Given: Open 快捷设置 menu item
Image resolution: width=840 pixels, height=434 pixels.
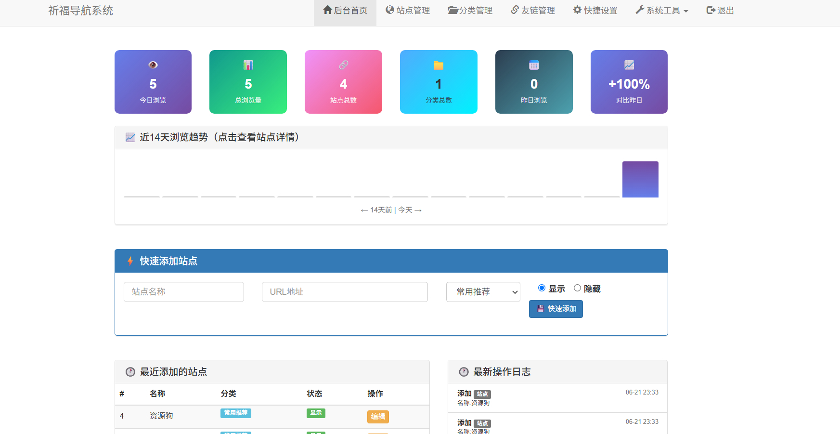Looking at the screenshot, I should pos(595,11).
